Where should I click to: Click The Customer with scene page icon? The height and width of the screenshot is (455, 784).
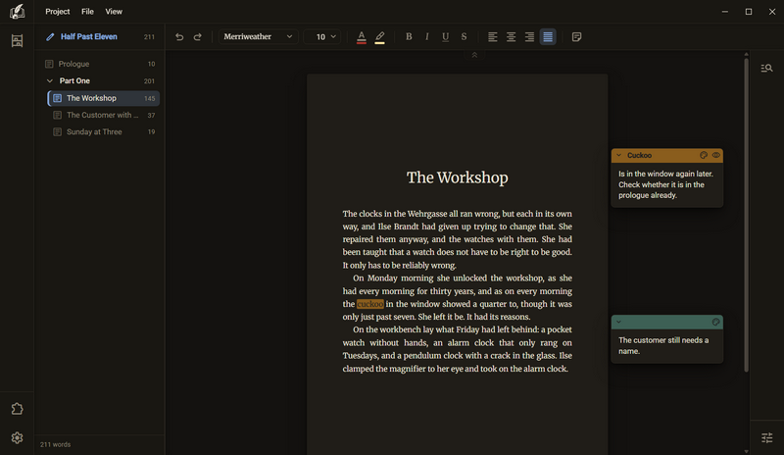[58, 115]
